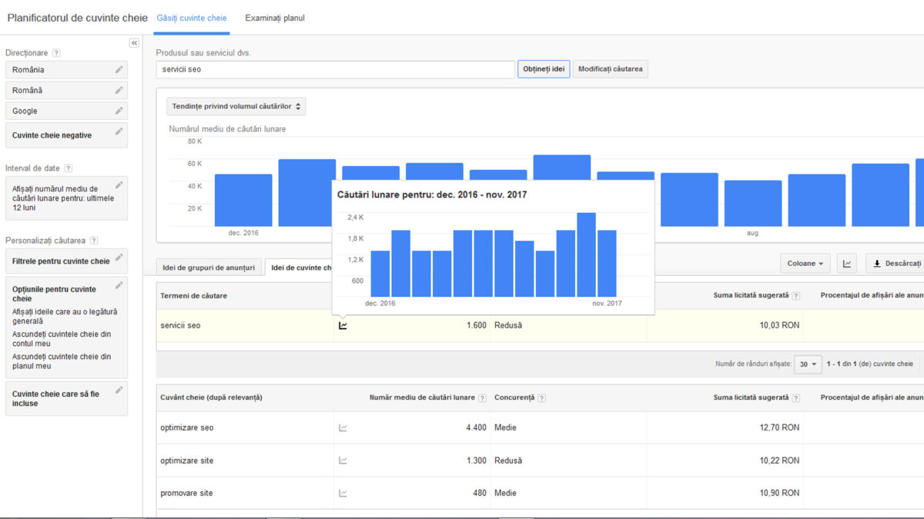Screen dimensions: 924x519
Task: Click the dec. 2016 bar in main chart
Action: (243, 200)
